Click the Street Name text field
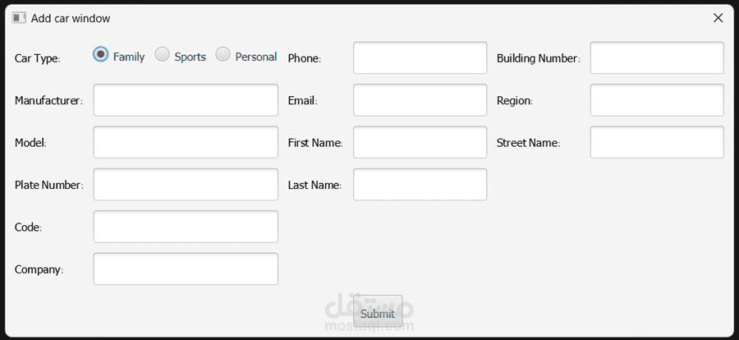Screen dimensions: 739x340 pyautogui.click(x=657, y=142)
